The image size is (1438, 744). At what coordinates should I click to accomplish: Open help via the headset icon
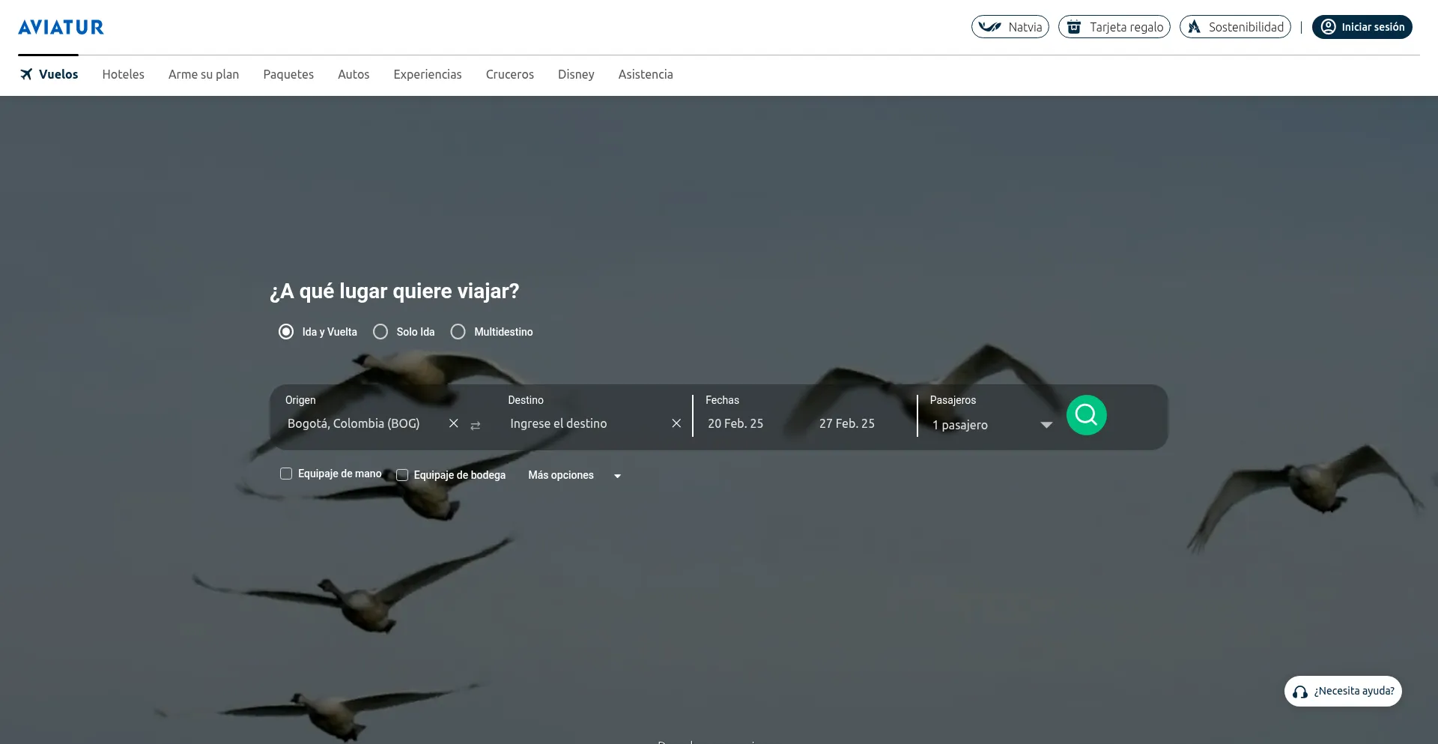click(1300, 691)
